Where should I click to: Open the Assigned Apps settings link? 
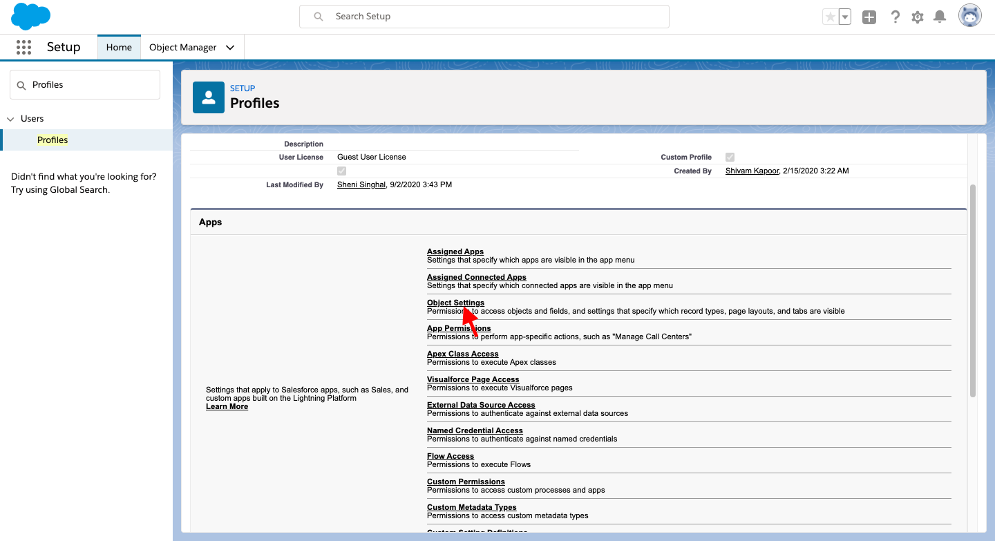tap(455, 251)
